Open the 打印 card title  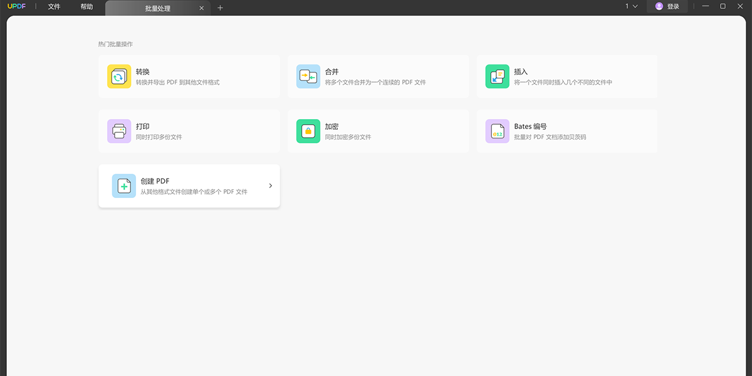coord(143,127)
